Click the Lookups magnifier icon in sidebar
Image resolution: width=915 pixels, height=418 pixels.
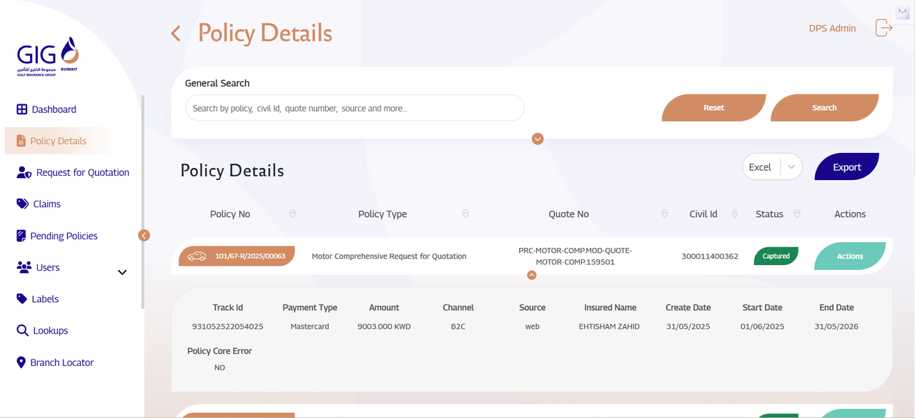click(x=21, y=330)
